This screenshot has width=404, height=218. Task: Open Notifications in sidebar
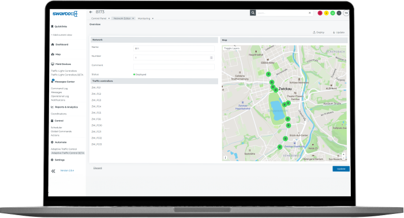coord(58,100)
